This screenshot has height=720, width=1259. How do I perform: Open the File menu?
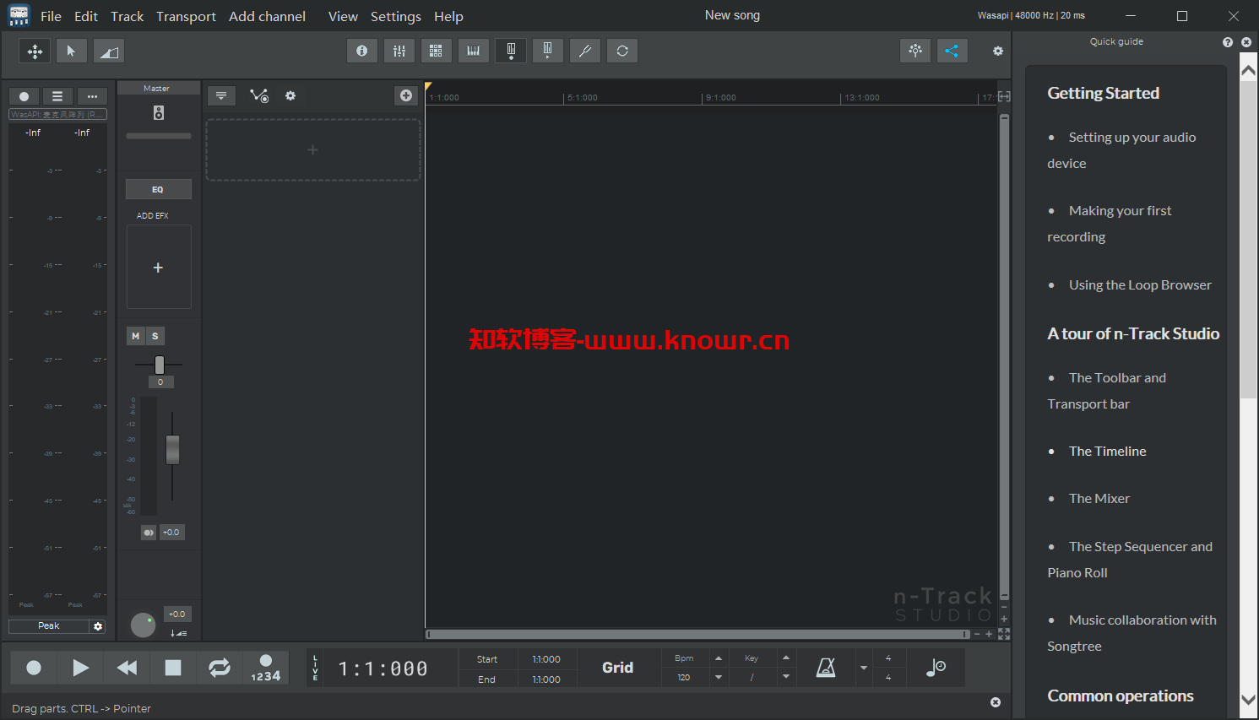pyautogui.click(x=51, y=16)
